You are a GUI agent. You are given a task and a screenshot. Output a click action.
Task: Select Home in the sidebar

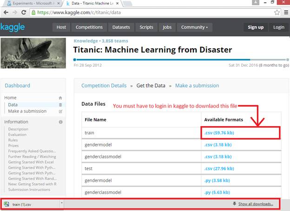click(10, 98)
